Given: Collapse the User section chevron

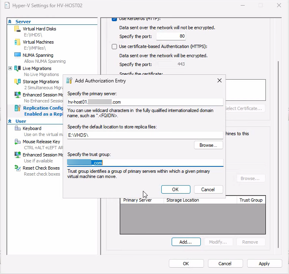Looking at the screenshot, I should point(10,121).
